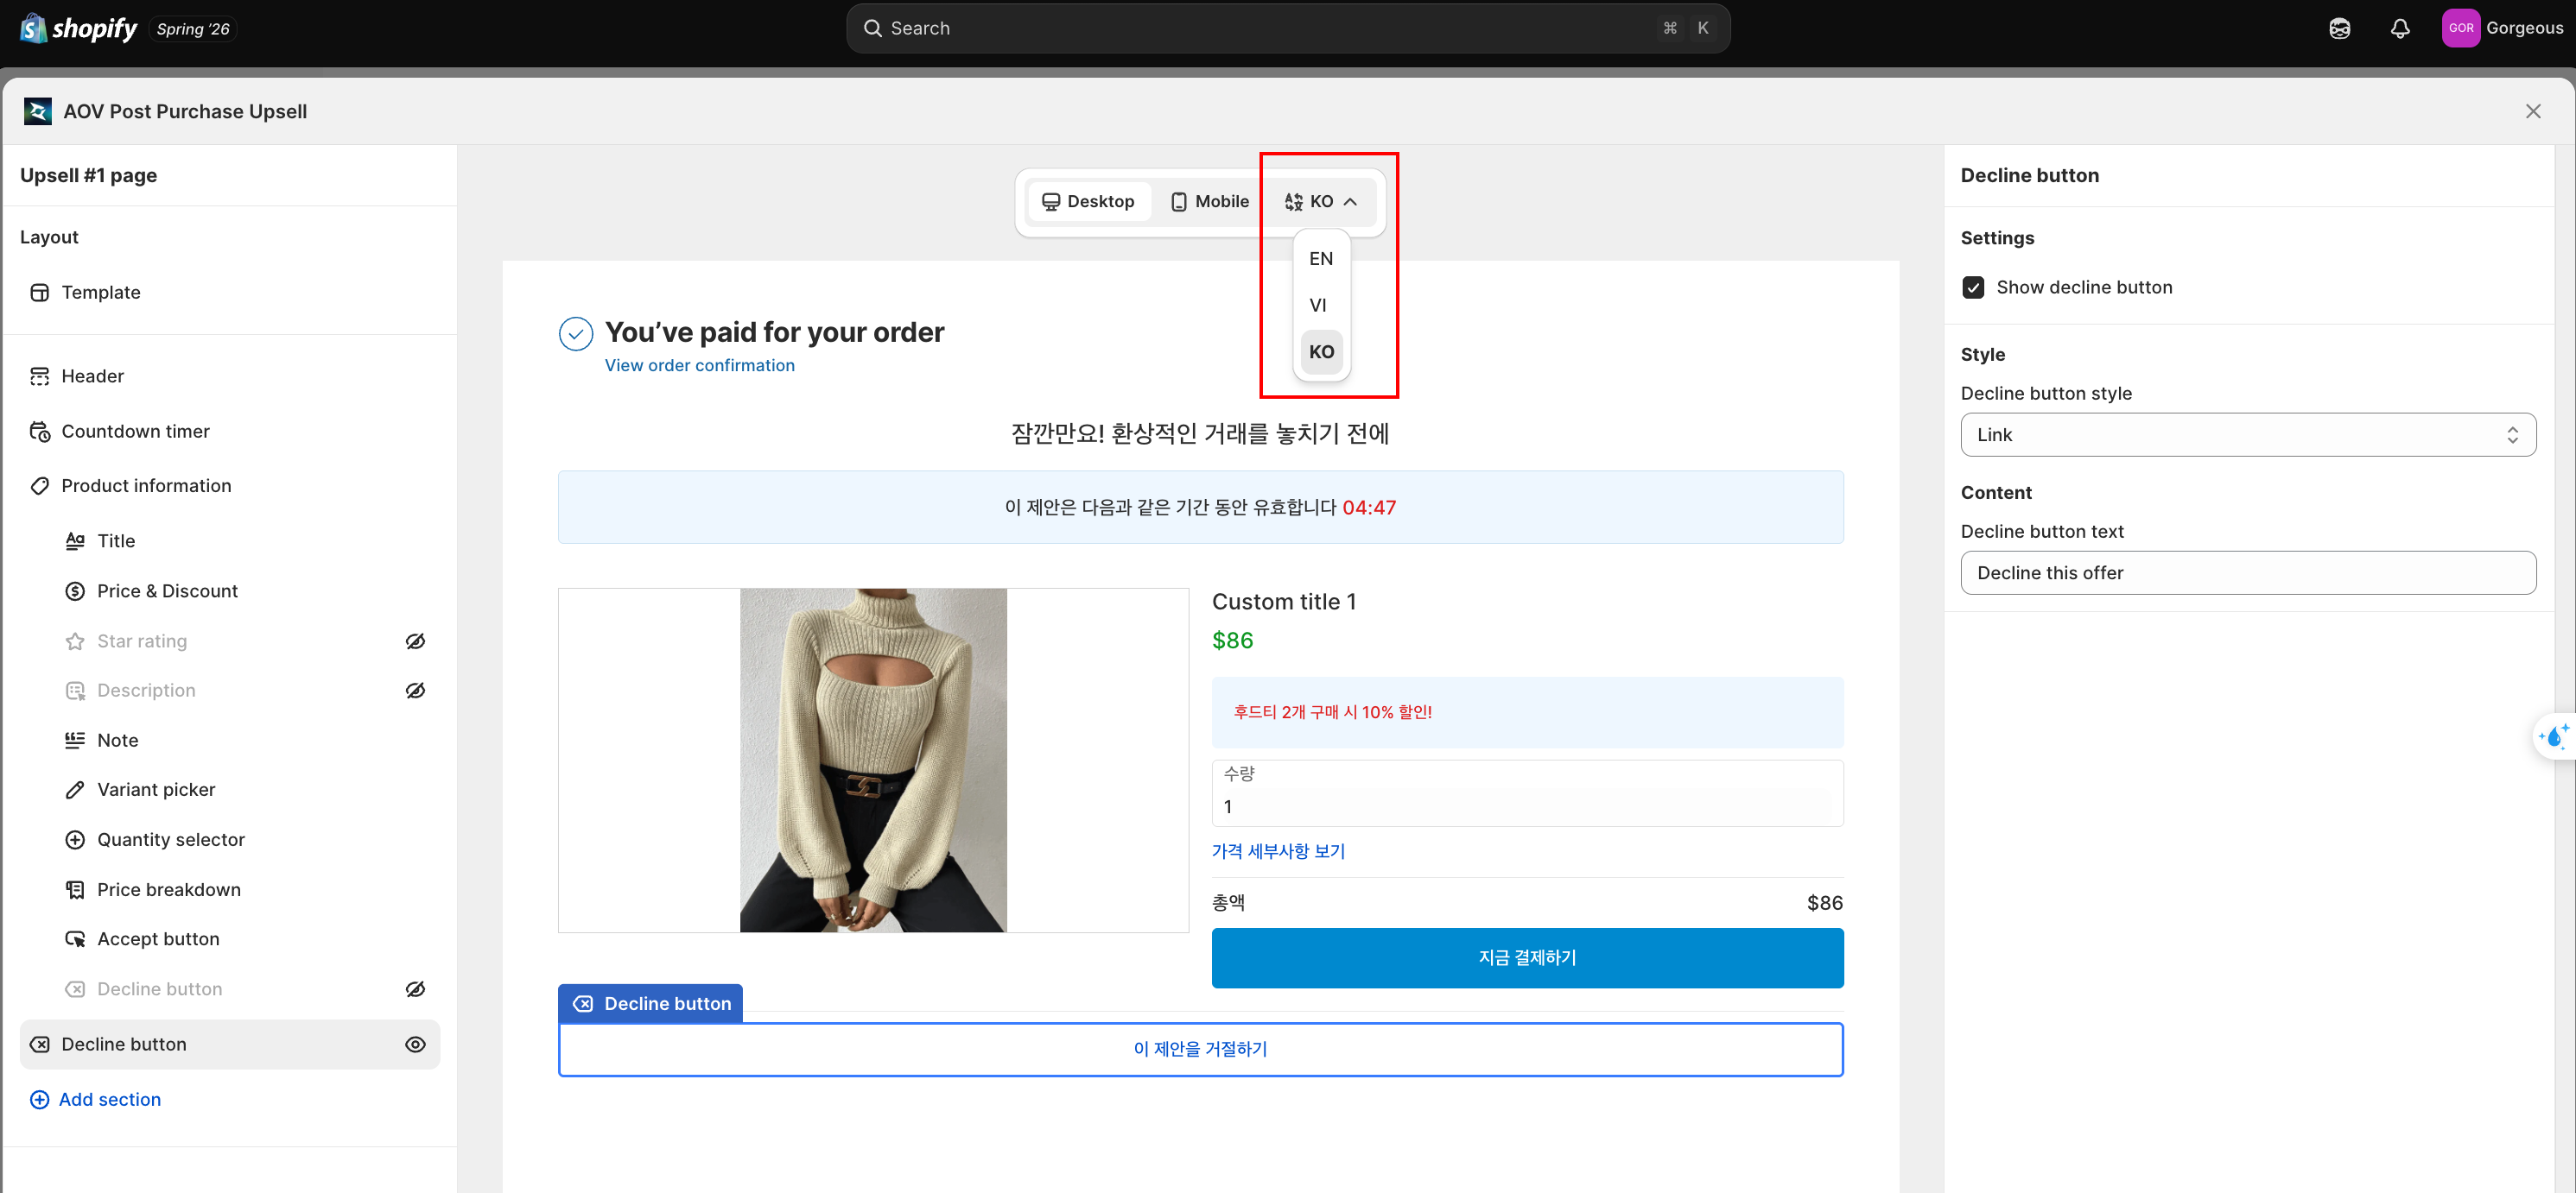Click the Note block icon
Viewport: 2576px width, 1193px height.
pyautogui.click(x=75, y=741)
